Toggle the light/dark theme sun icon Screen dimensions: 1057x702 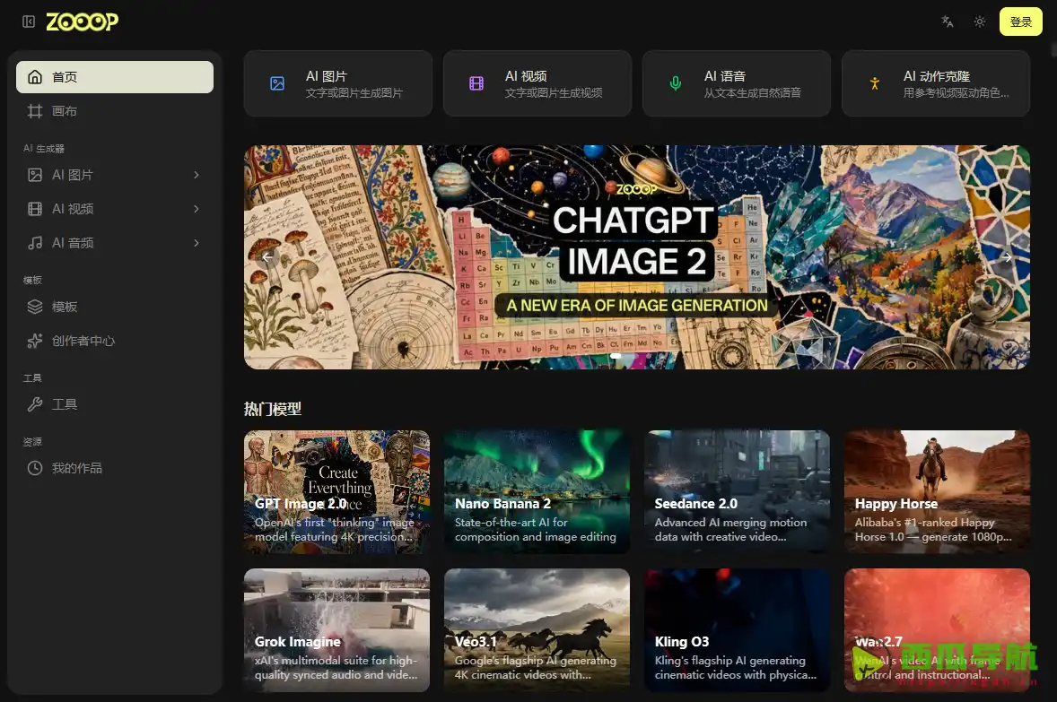(x=980, y=22)
